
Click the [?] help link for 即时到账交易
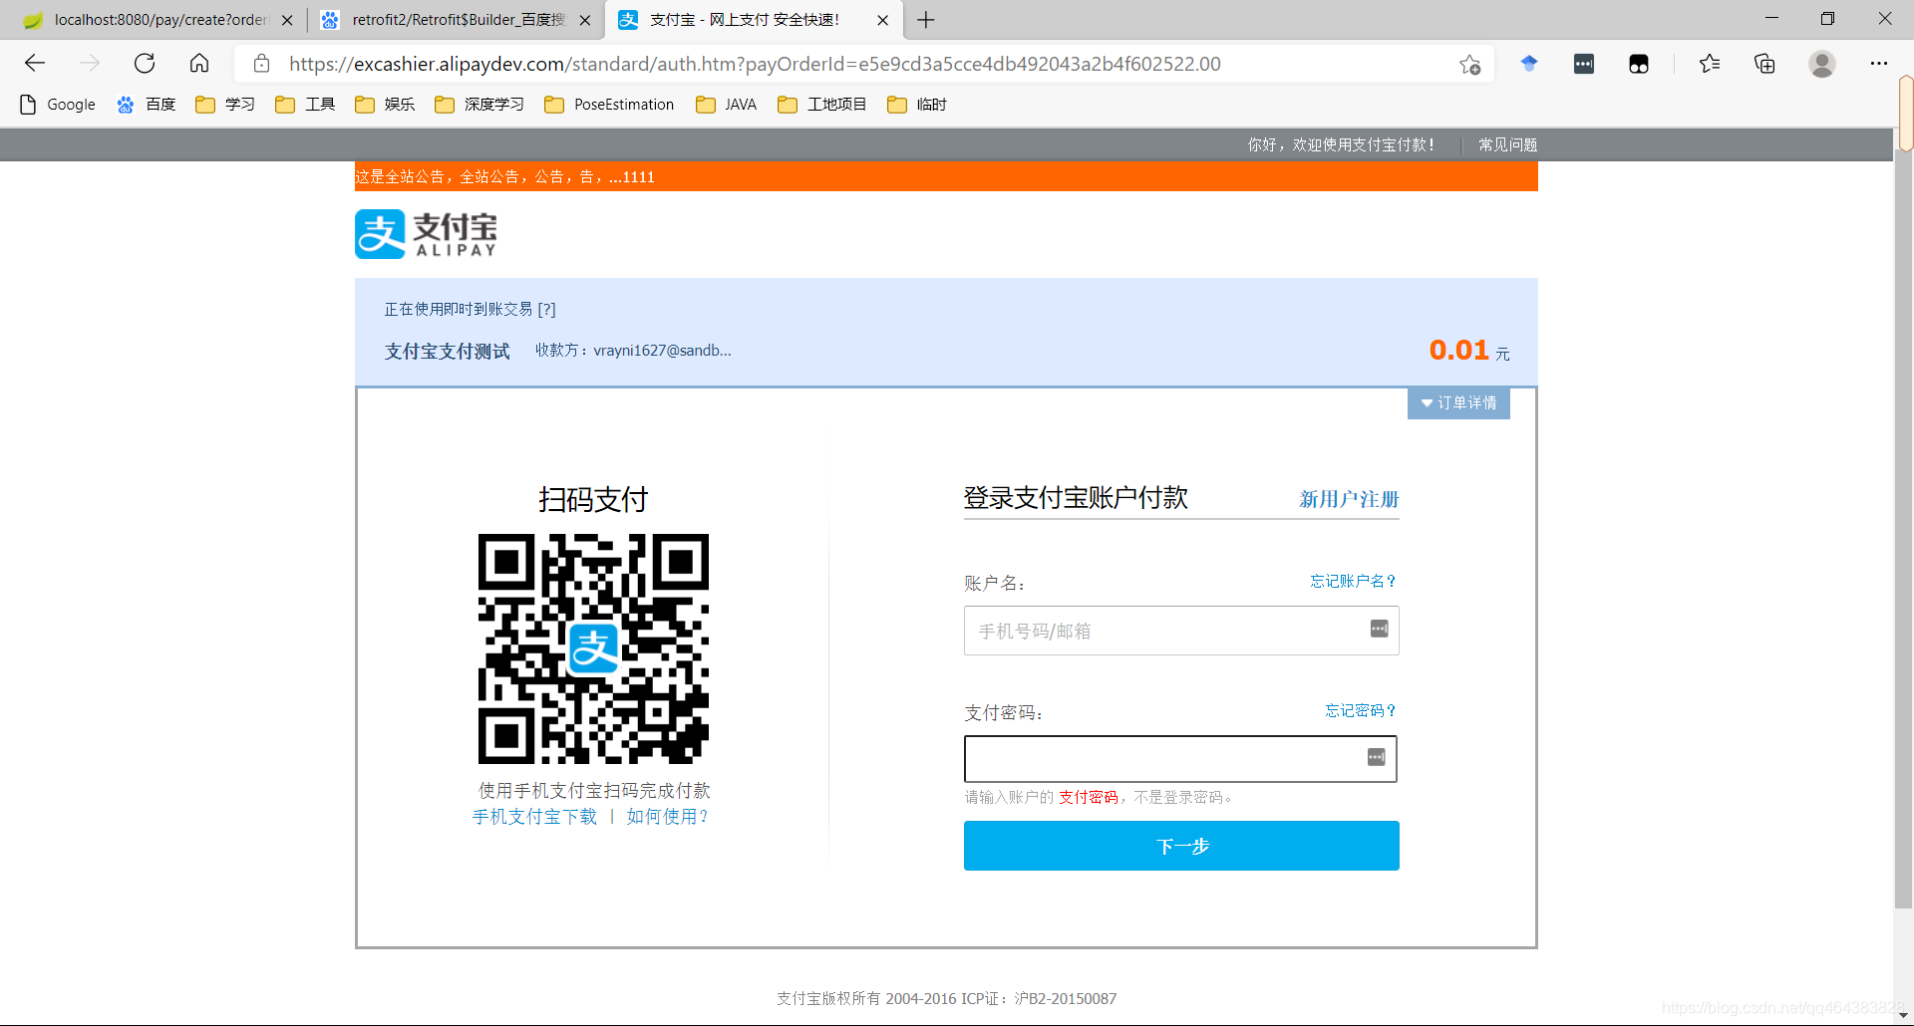click(x=546, y=310)
